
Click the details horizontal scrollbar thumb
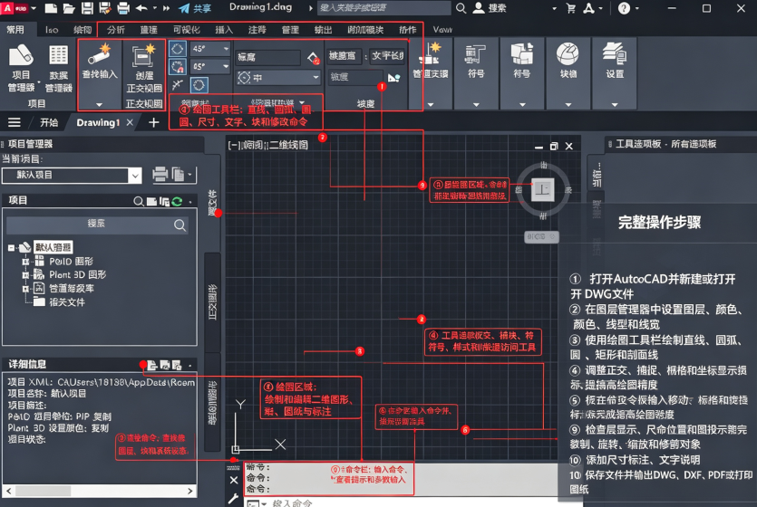click(43, 491)
